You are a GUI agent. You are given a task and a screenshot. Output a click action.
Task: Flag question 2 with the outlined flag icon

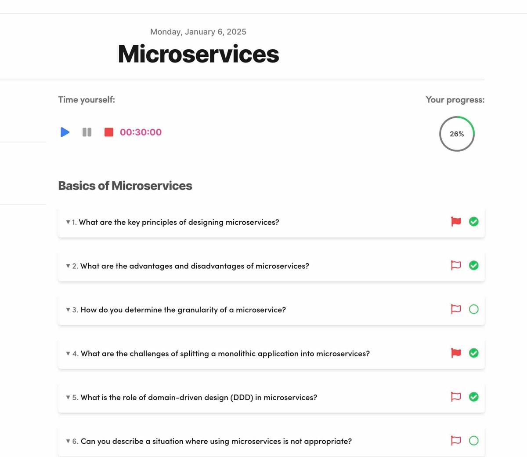pos(456,265)
